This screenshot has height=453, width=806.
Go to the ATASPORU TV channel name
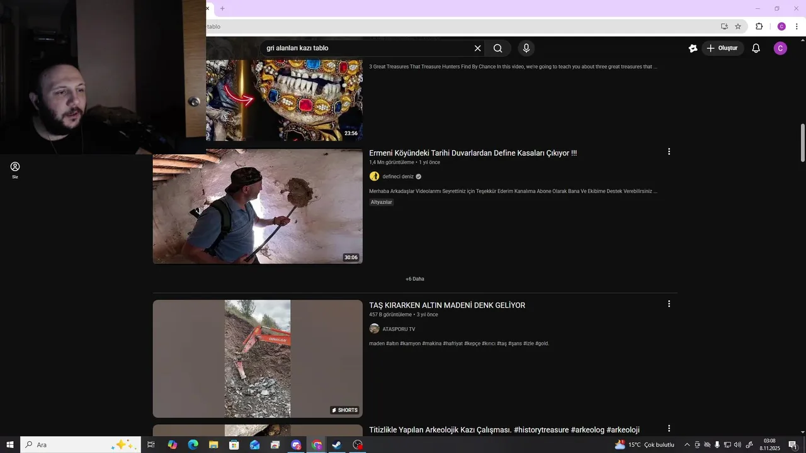click(399, 329)
